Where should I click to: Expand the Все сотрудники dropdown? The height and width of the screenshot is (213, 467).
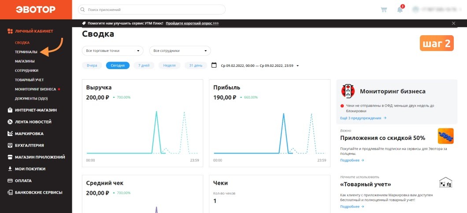[x=180, y=51]
